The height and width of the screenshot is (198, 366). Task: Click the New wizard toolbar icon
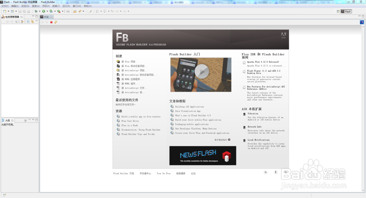point(5,11)
